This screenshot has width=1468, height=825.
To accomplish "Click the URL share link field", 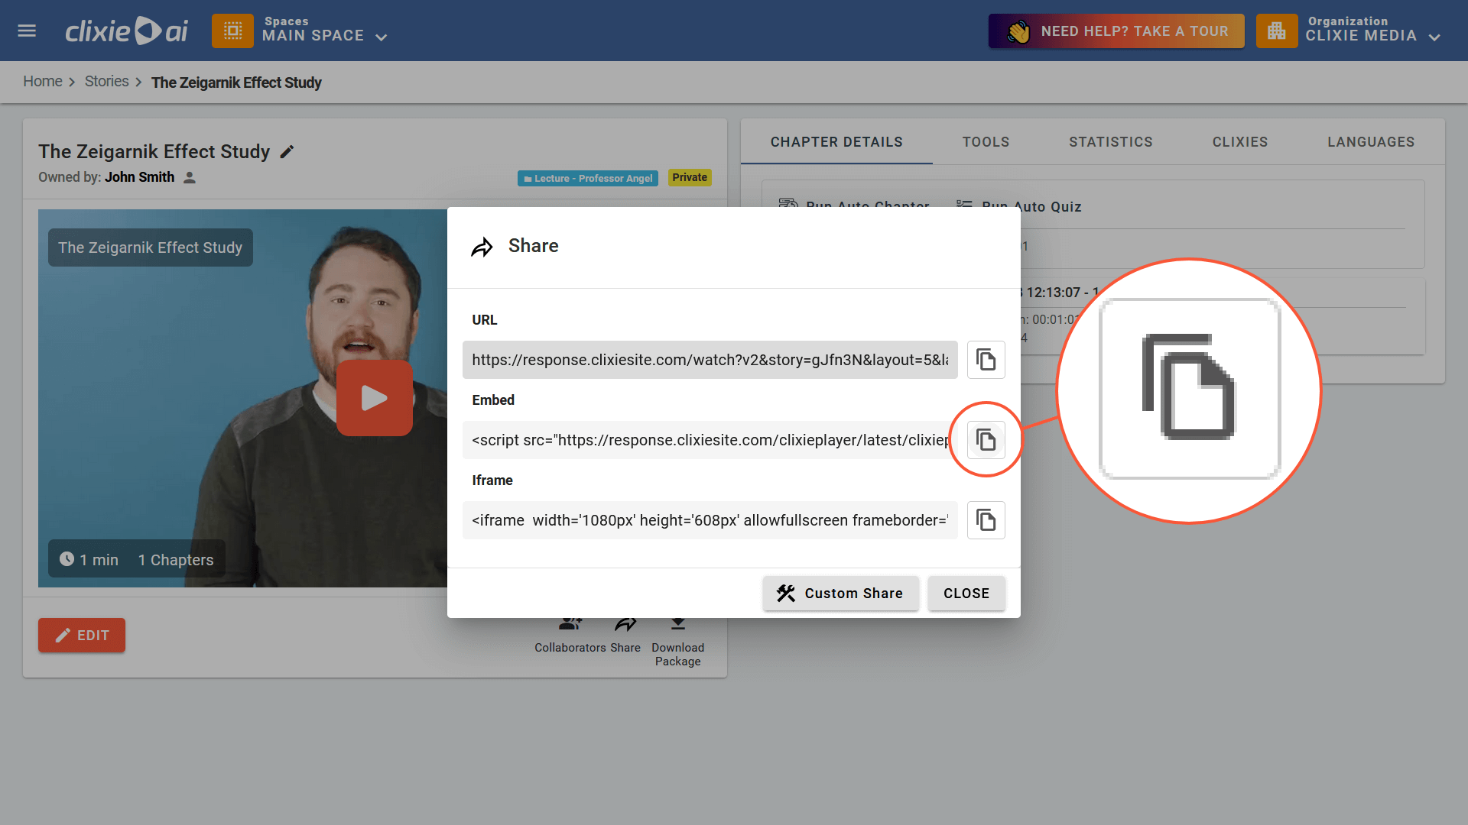I will tap(710, 360).
